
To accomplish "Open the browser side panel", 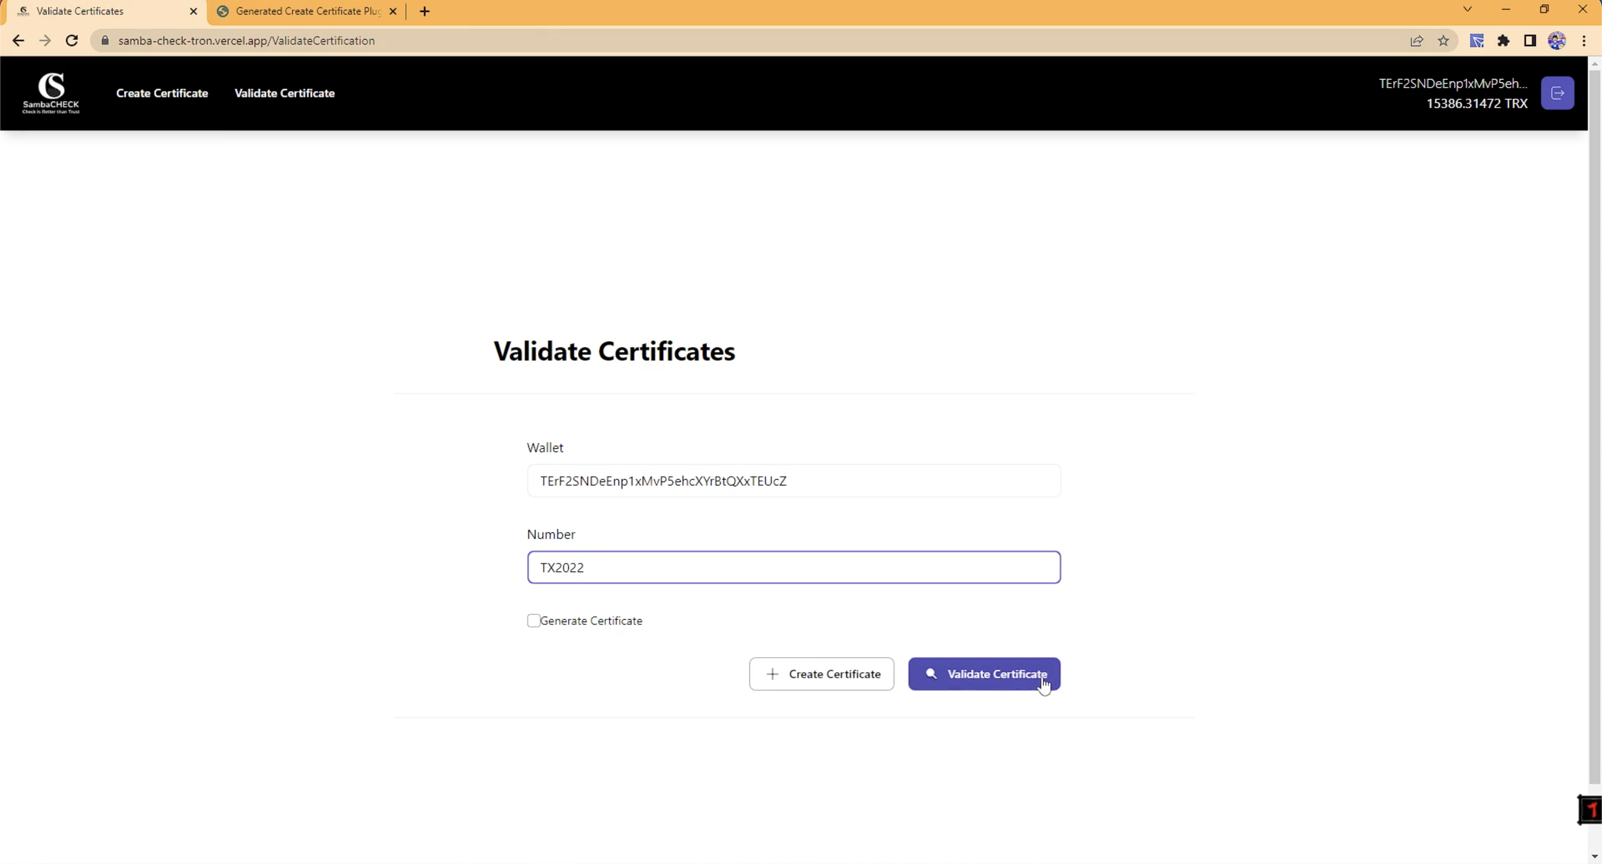I will point(1530,41).
